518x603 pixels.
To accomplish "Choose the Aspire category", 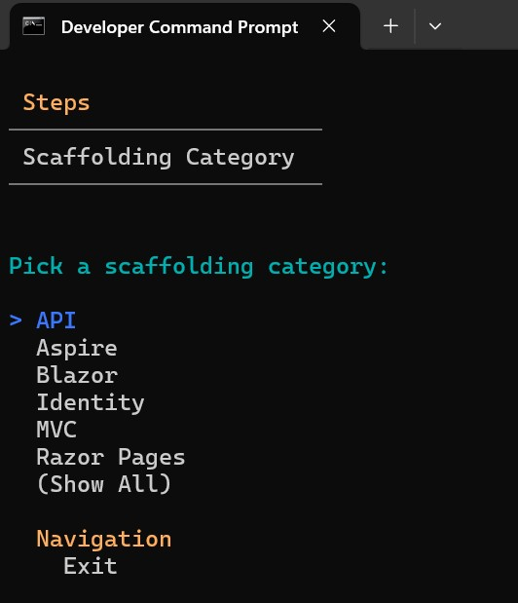I will (x=77, y=348).
